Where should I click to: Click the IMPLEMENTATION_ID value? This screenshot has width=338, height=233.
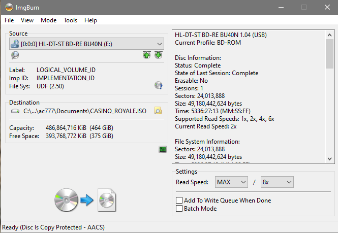point(66,78)
